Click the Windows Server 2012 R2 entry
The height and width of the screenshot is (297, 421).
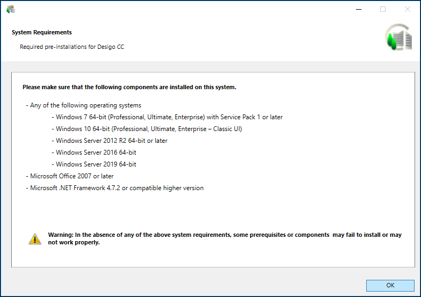point(111,141)
